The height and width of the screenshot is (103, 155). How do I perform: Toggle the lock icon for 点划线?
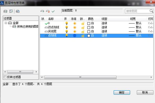(83, 35)
